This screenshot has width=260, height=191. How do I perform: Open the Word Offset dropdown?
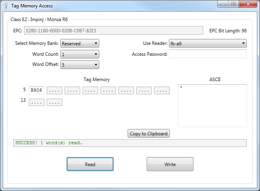tap(80, 65)
